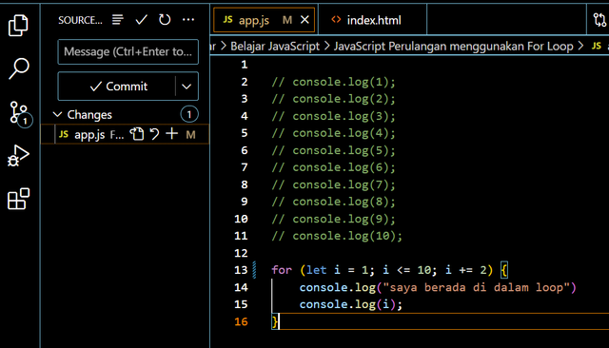Collapse the Changes section
The height and width of the screenshot is (348, 609).
click(57, 114)
